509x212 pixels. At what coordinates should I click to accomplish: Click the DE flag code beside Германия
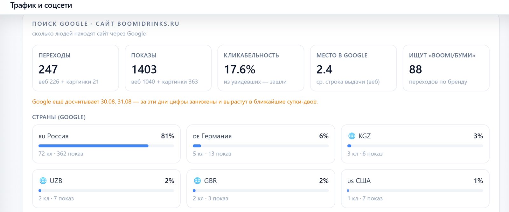coord(196,137)
